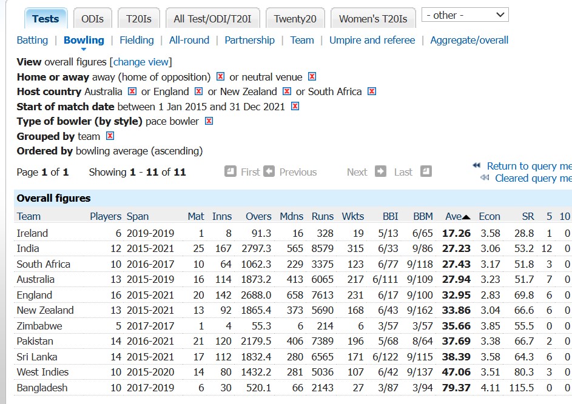The width and height of the screenshot is (572, 404).
Task: Remove the England host country filter
Action: 198,91
